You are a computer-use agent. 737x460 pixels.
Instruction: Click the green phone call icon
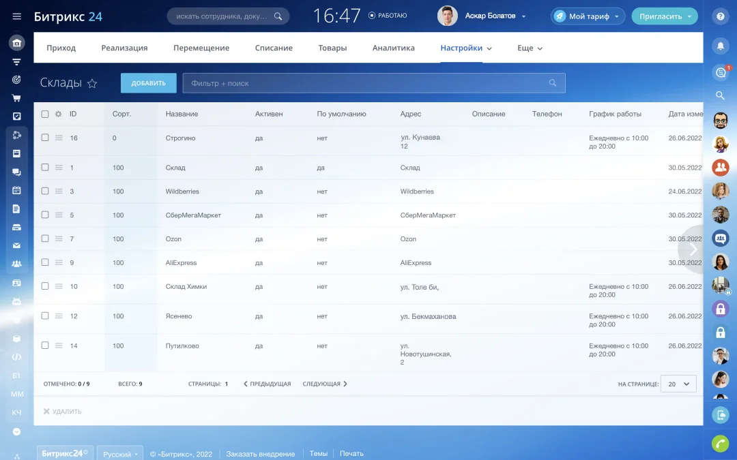[720, 444]
